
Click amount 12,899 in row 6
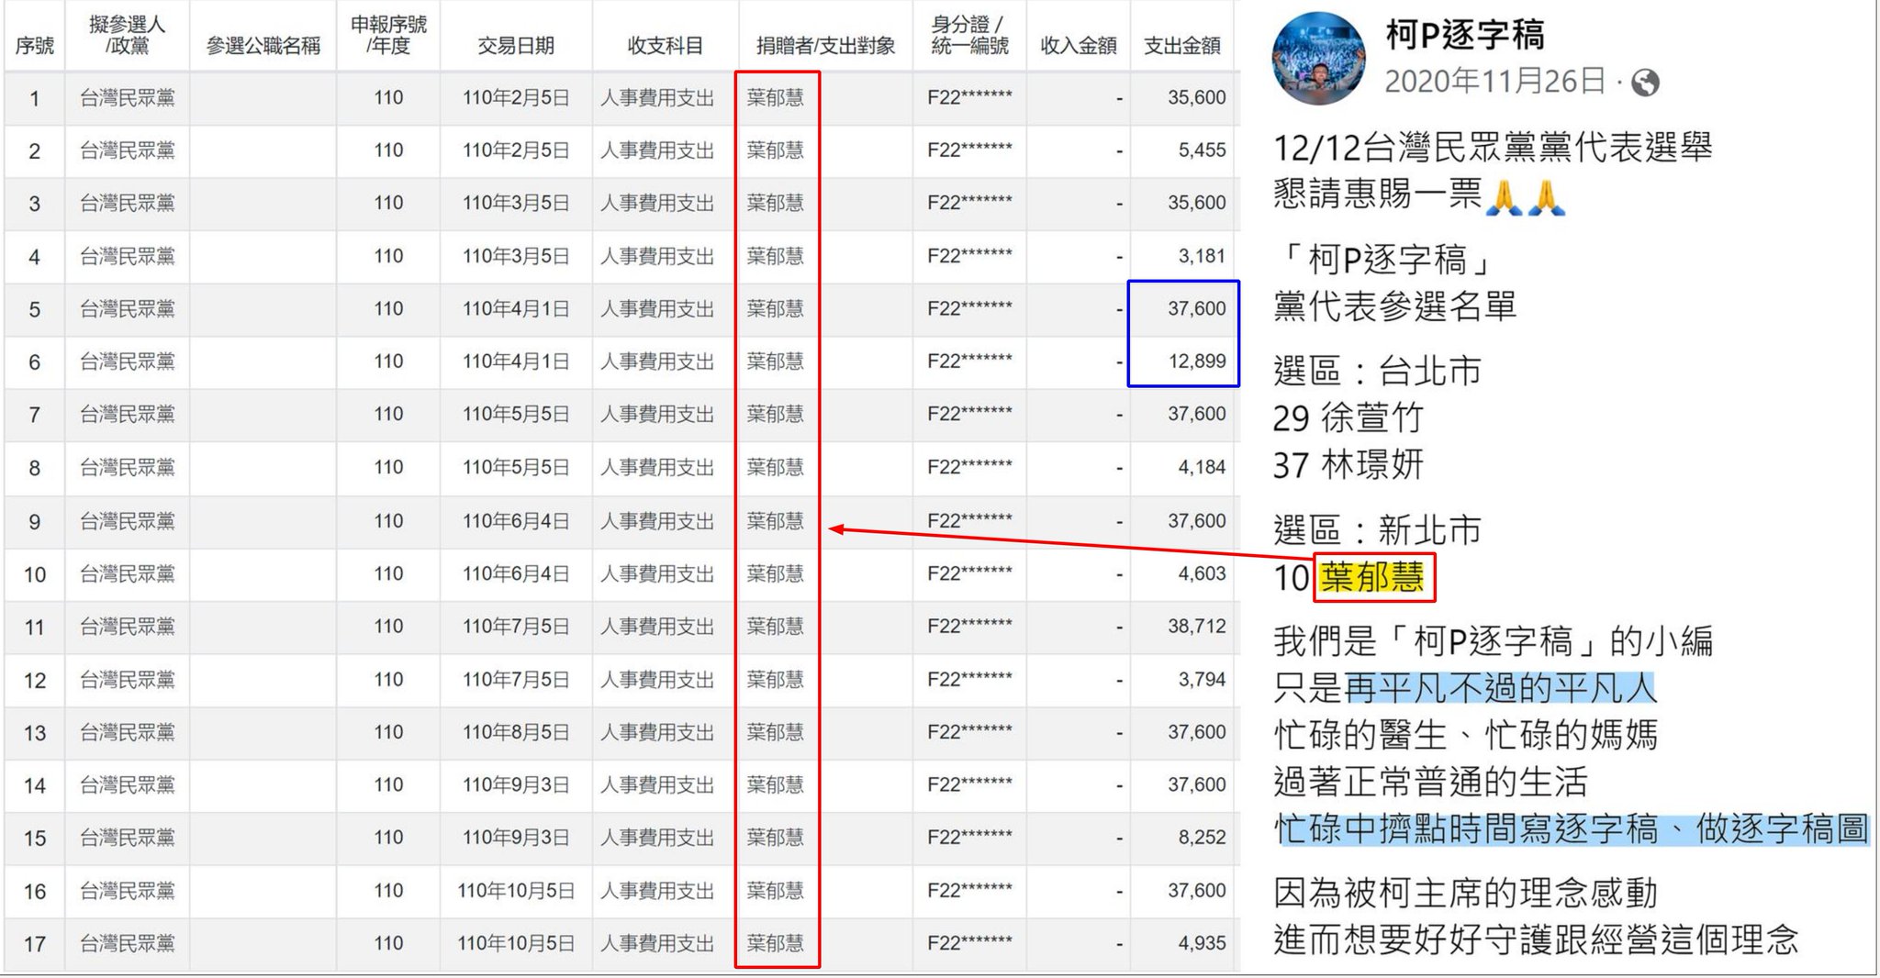coord(1196,361)
